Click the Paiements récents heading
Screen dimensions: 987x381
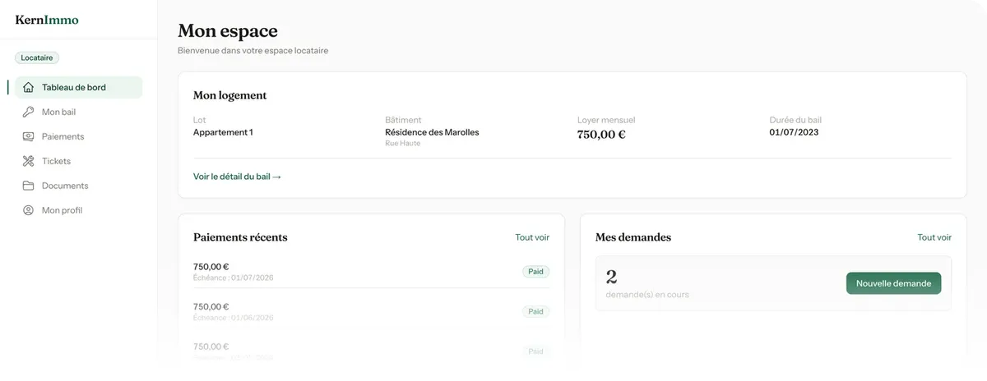(240, 237)
